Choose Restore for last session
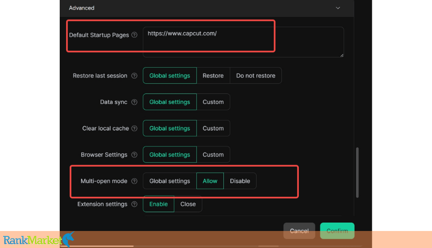Viewport: 432px width, 248px height. coord(213,75)
